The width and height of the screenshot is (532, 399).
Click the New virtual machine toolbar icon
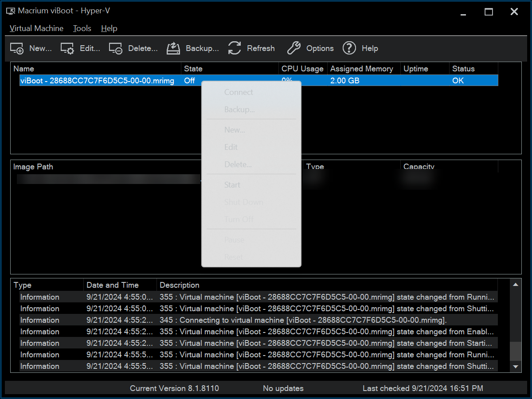(17, 48)
